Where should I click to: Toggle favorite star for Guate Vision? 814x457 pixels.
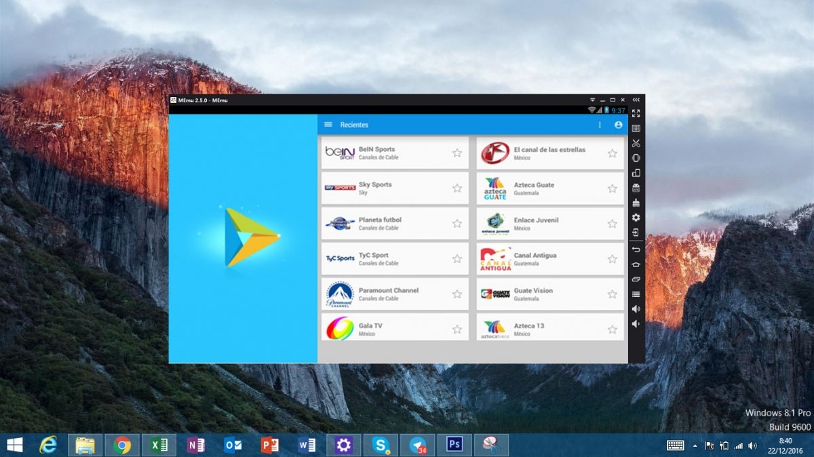point(612,294)
